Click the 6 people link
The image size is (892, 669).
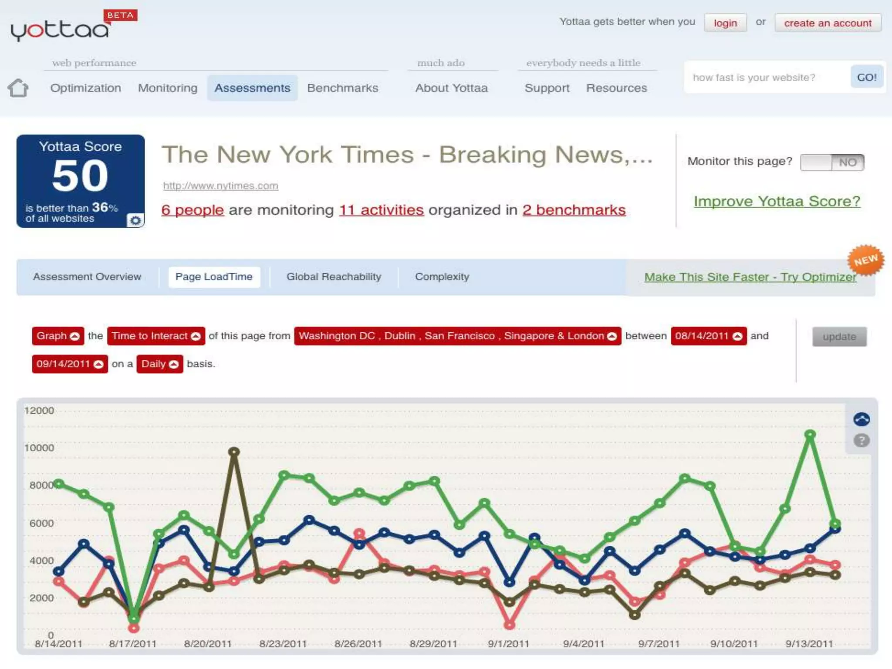(193, 210)
